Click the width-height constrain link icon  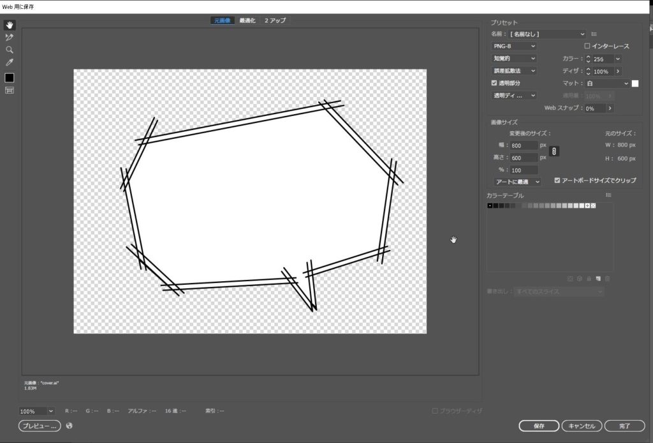(554, 151)
